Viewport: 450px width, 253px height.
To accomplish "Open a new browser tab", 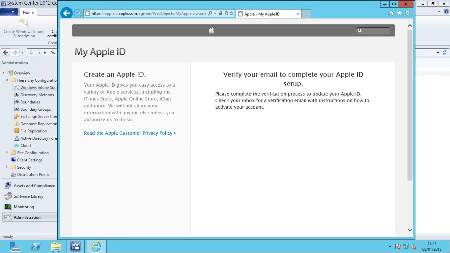I will point(306,14).
